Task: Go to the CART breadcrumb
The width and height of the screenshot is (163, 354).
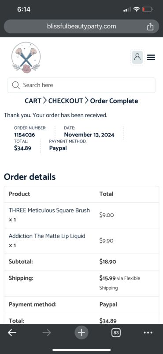Action: tap(33, 101)
